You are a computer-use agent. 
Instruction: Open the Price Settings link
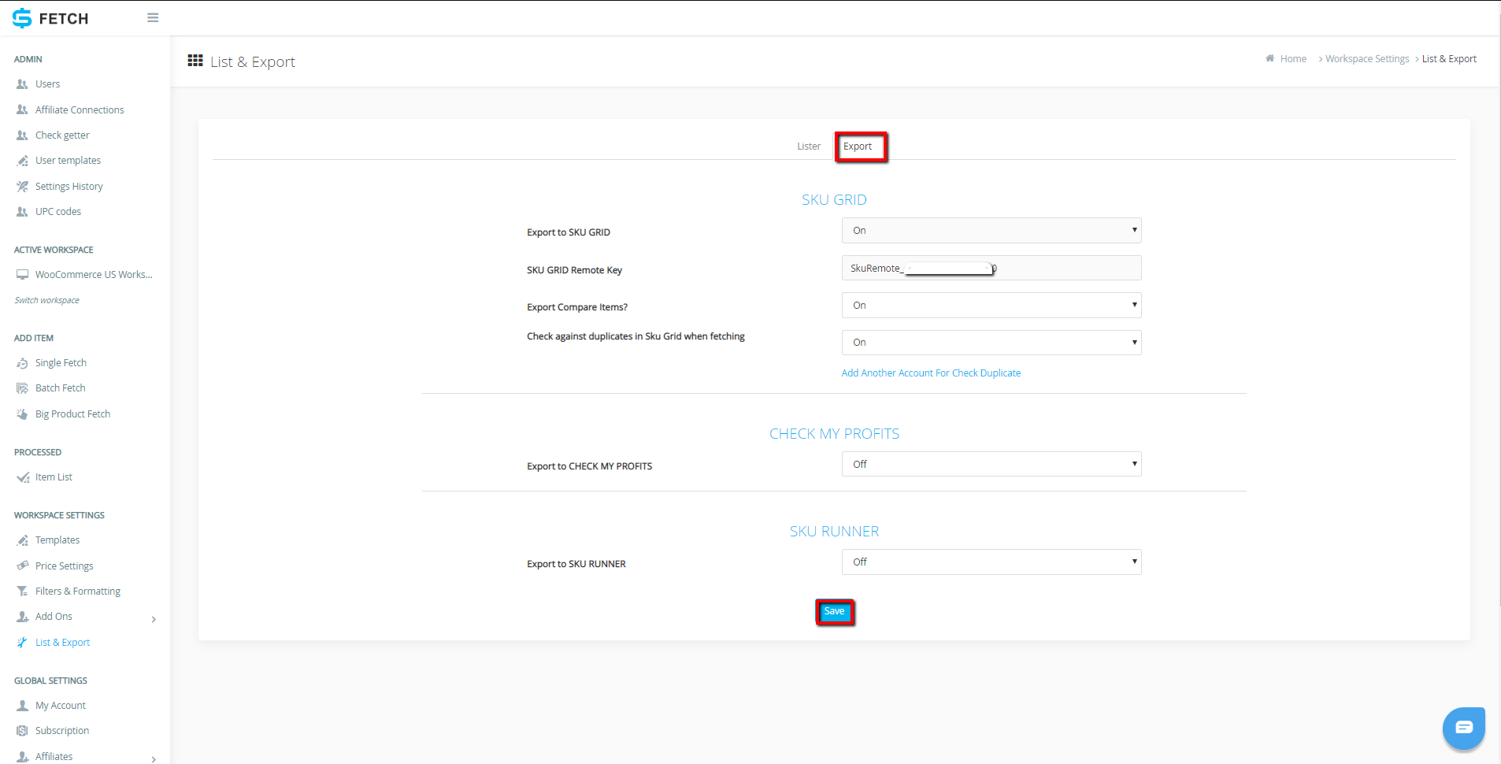pyautogui.click(x=65, y=566)
